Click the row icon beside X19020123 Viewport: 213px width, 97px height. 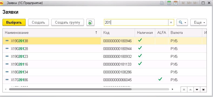pyautogui.click(x=7, y=56)
